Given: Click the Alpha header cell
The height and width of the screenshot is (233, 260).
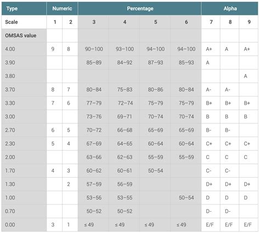Looking at the screenshot, I should (x=230, y=9).
